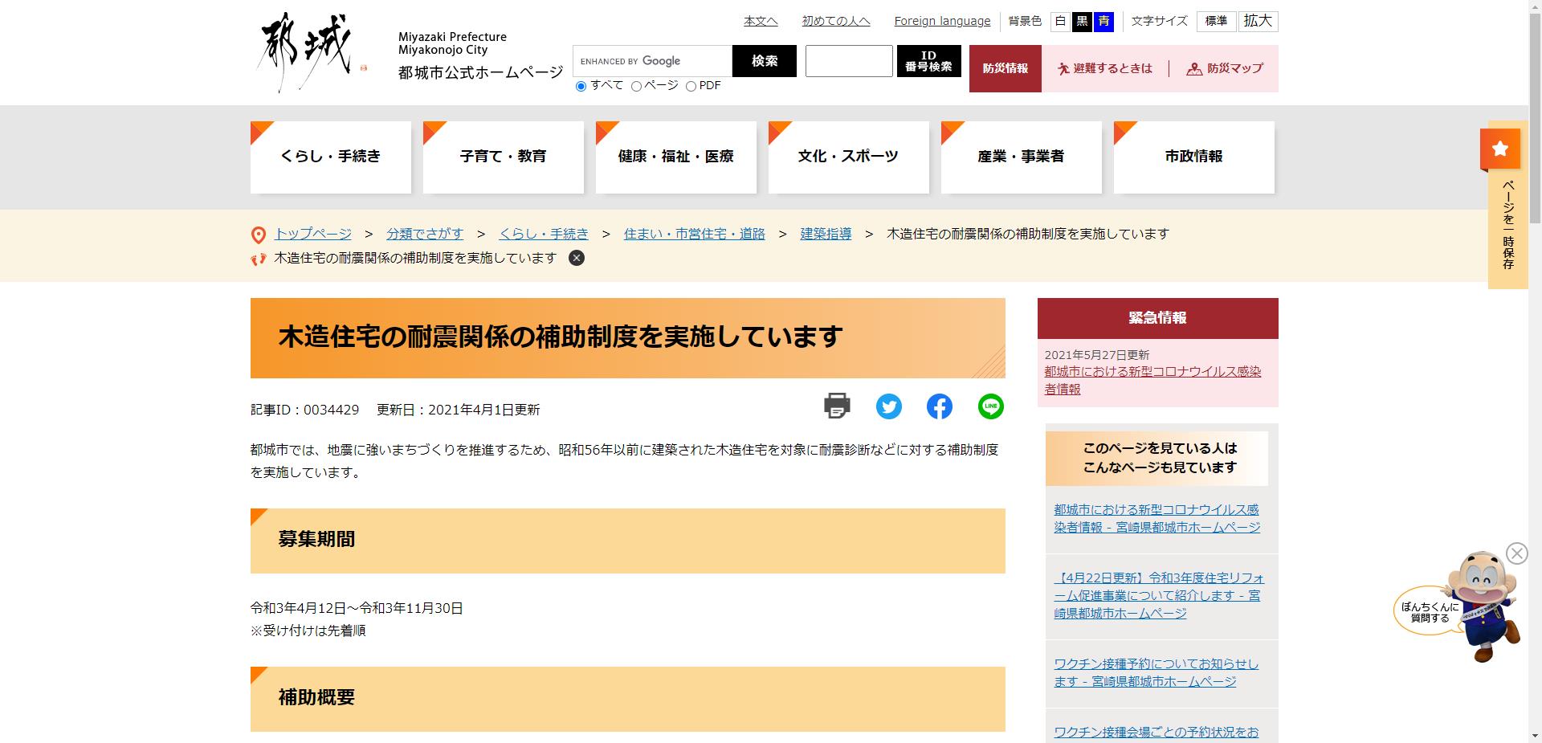Share the article on Twitter
Screen dimensions: 1542x743
tap(889, 407)
